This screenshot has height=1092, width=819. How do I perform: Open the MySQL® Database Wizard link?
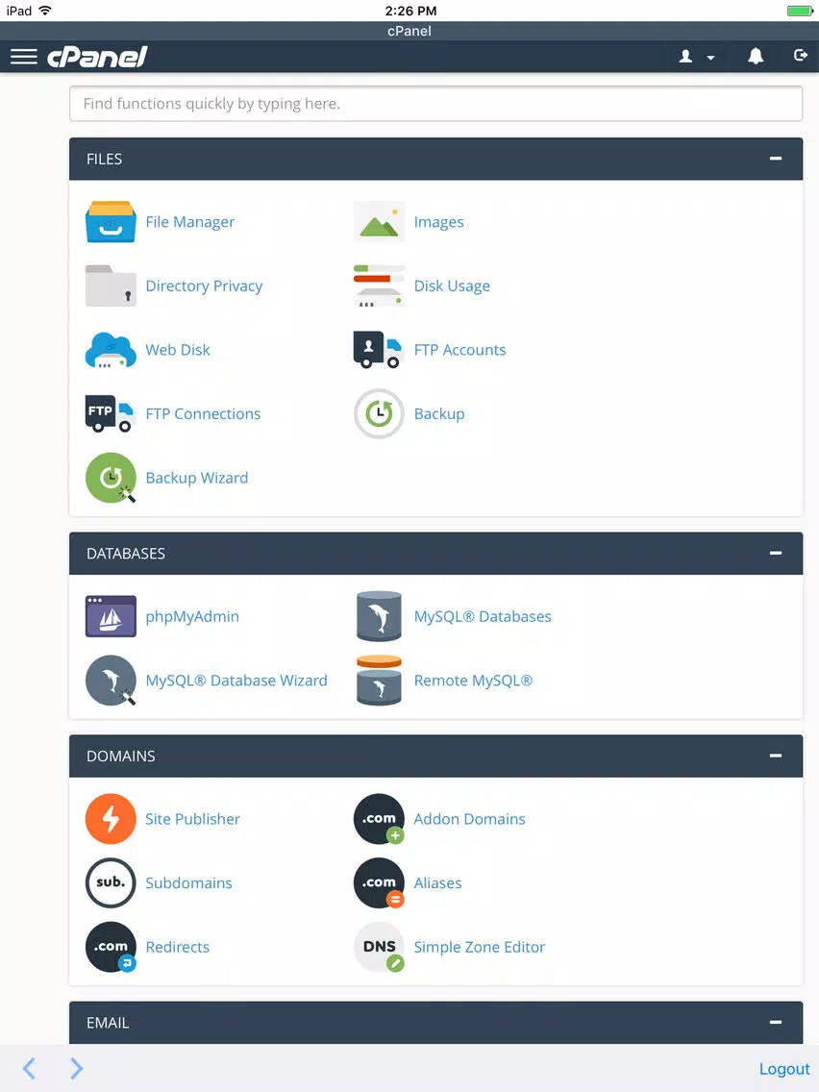tap(236, 681)
